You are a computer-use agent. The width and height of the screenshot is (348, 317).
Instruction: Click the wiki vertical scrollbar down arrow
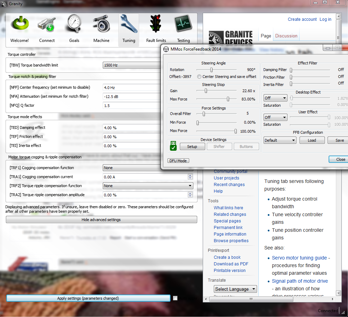coord(338,293)
